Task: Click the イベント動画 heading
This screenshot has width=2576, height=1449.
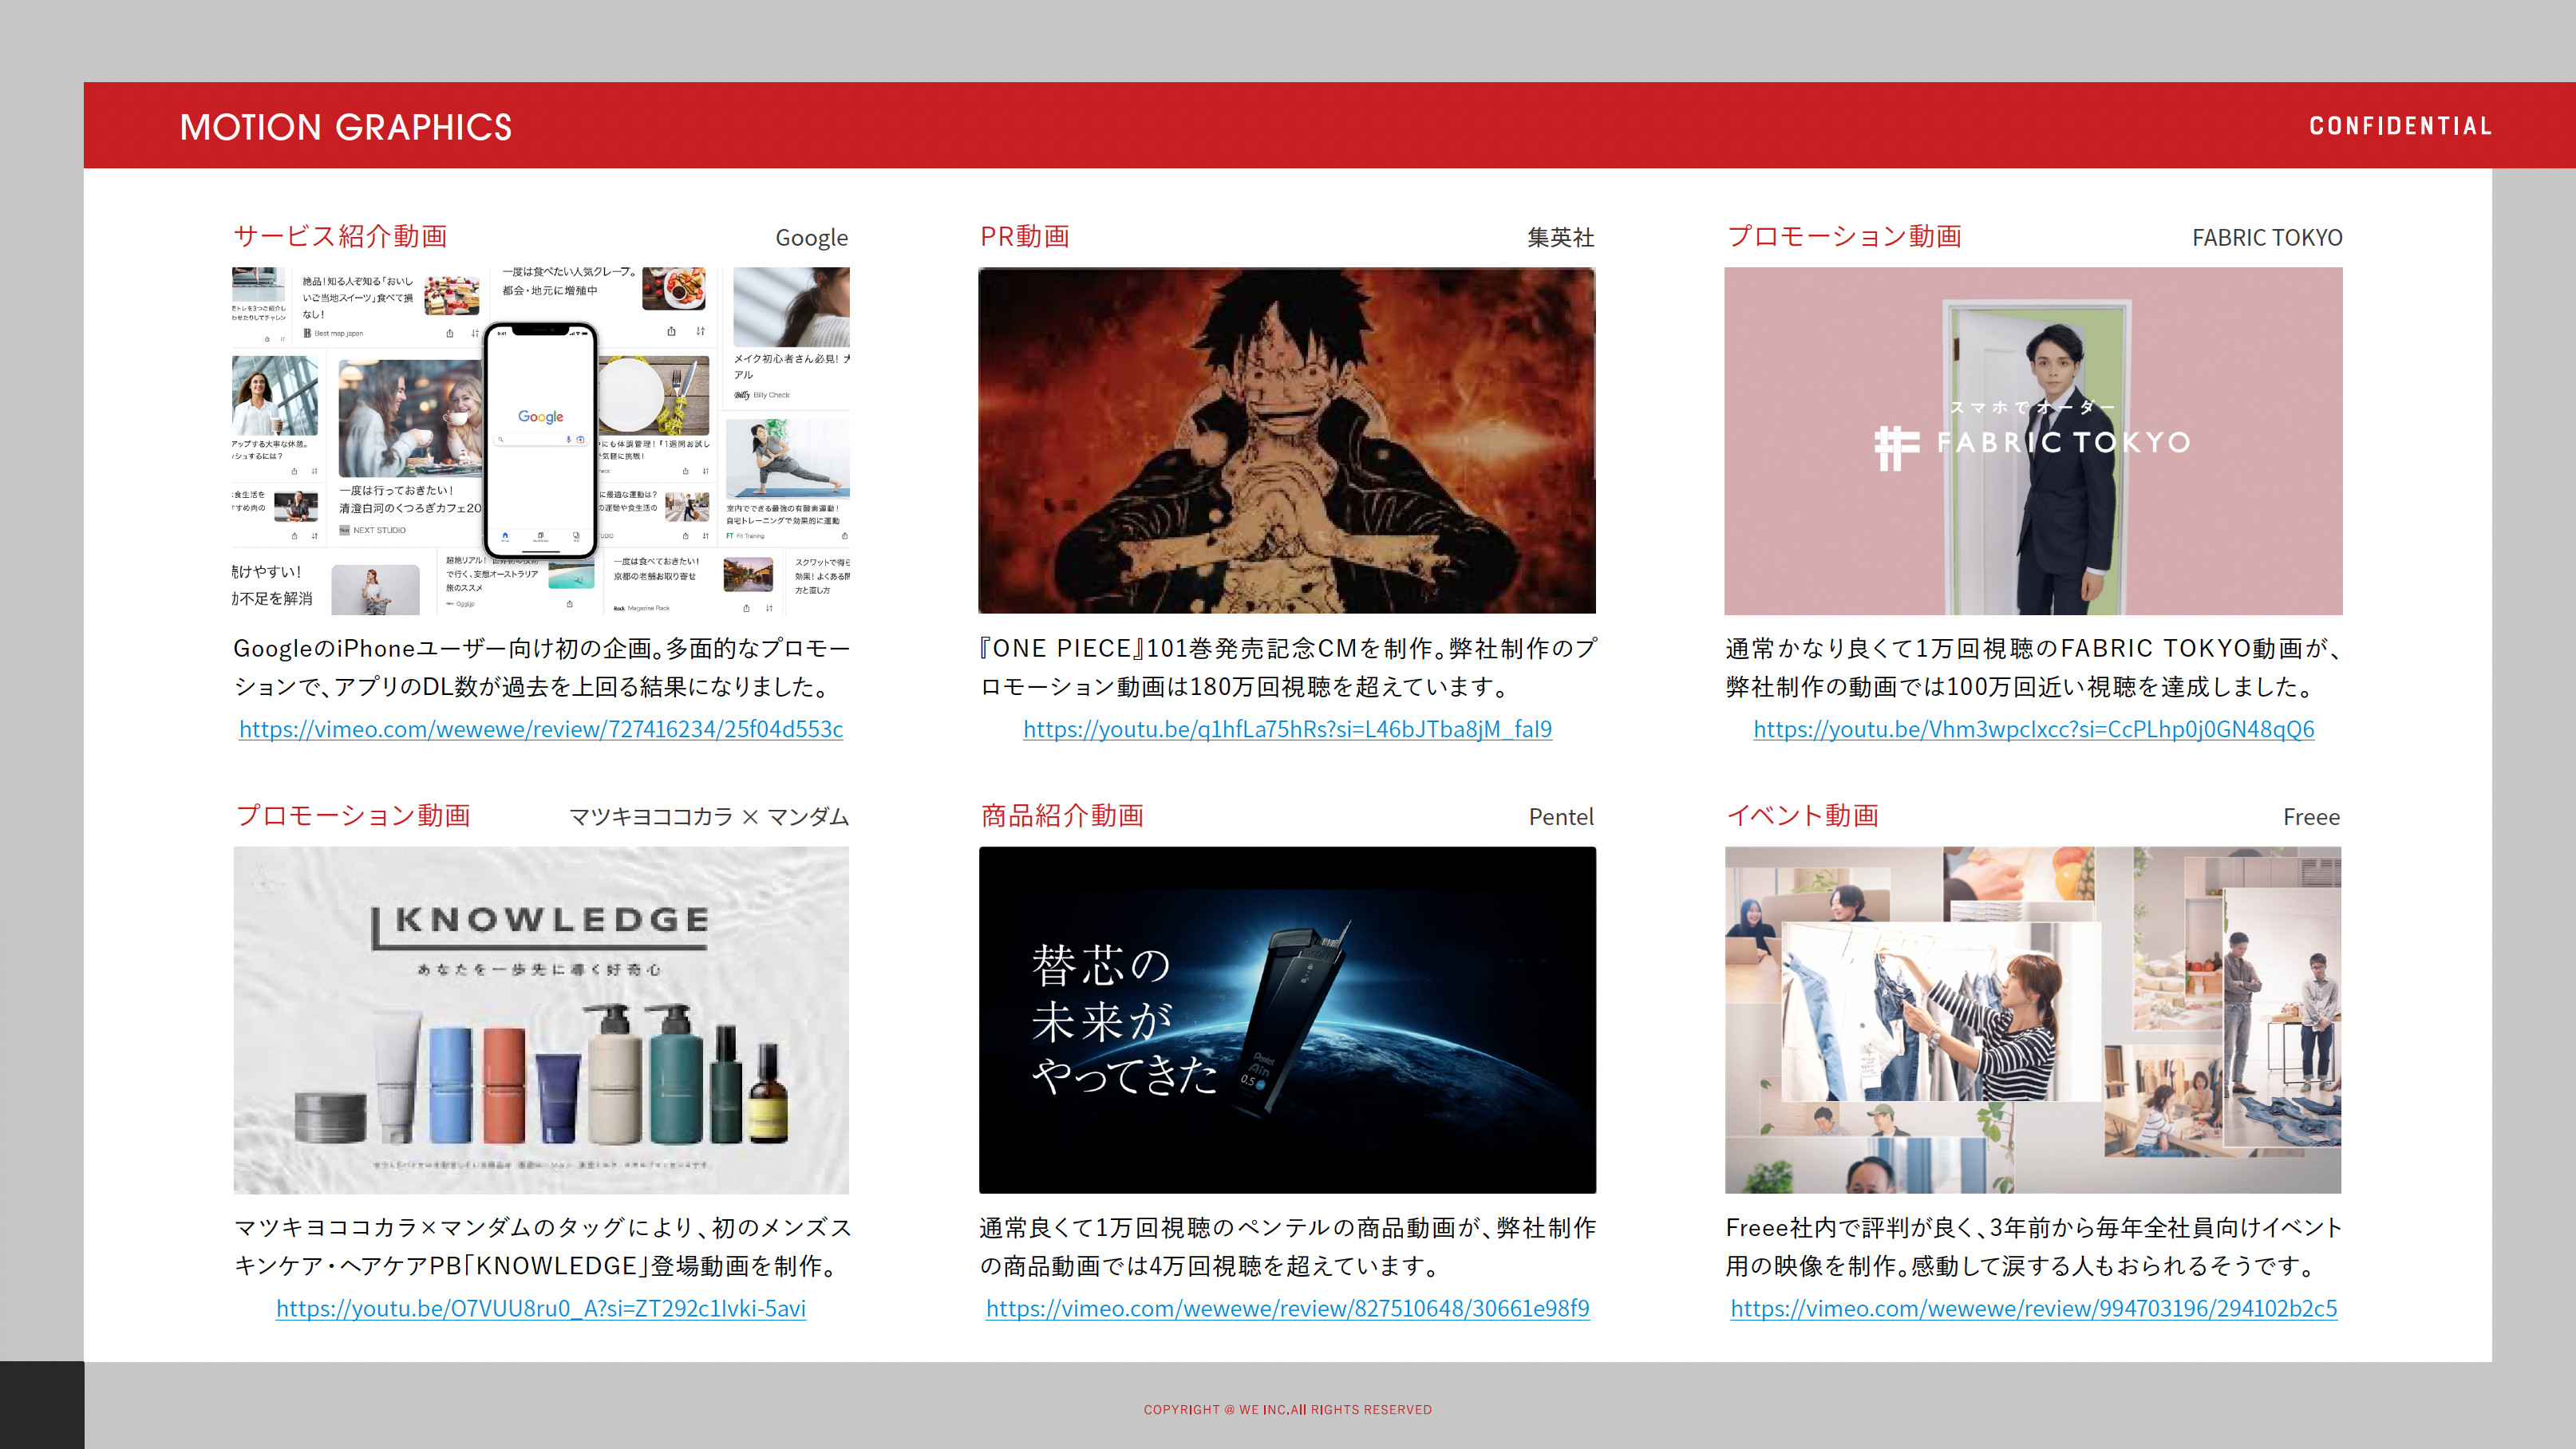Action: coord(1803,815)
